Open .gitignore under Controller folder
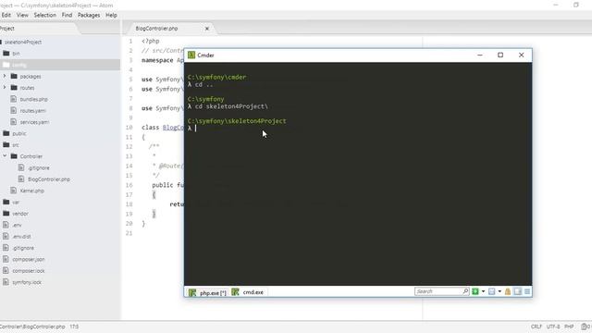 pyautogui.click(x=39, y=167)
